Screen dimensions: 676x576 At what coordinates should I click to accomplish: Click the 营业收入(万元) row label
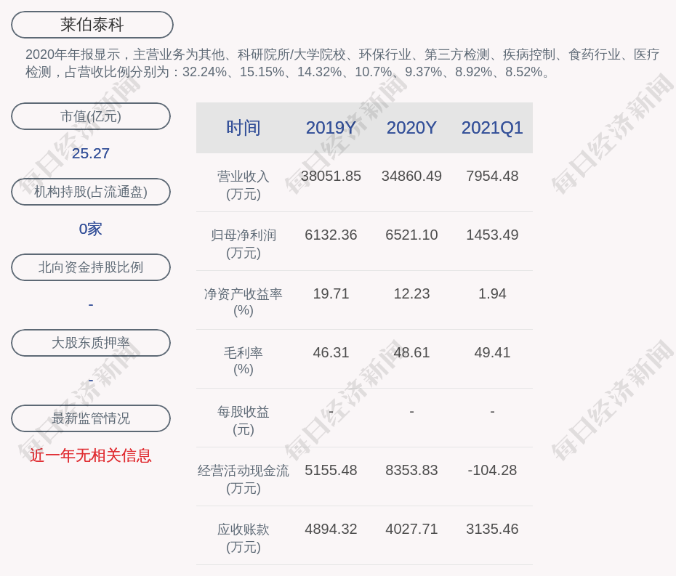point(244,184)
